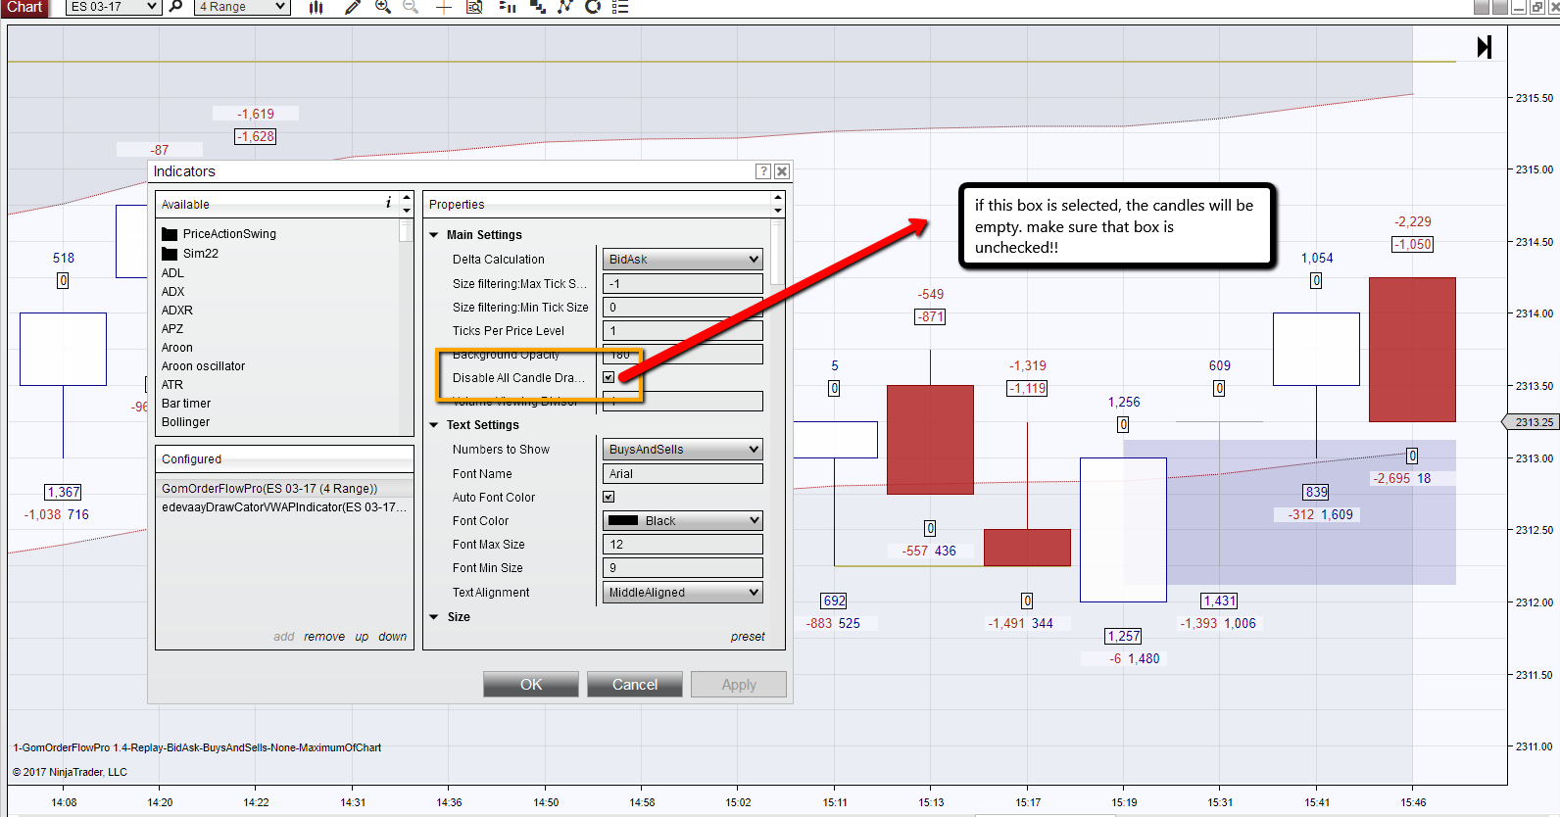Select ATR in the Available list
The image size is (1560, 817).
172,385
